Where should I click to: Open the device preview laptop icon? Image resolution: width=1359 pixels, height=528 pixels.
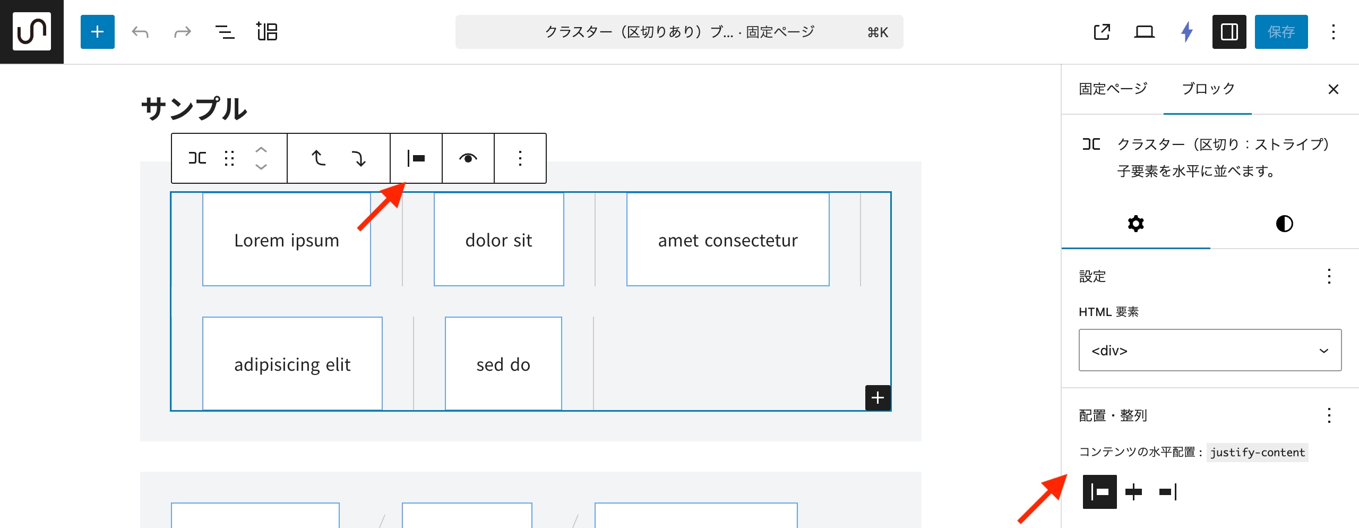point(1144,32)
